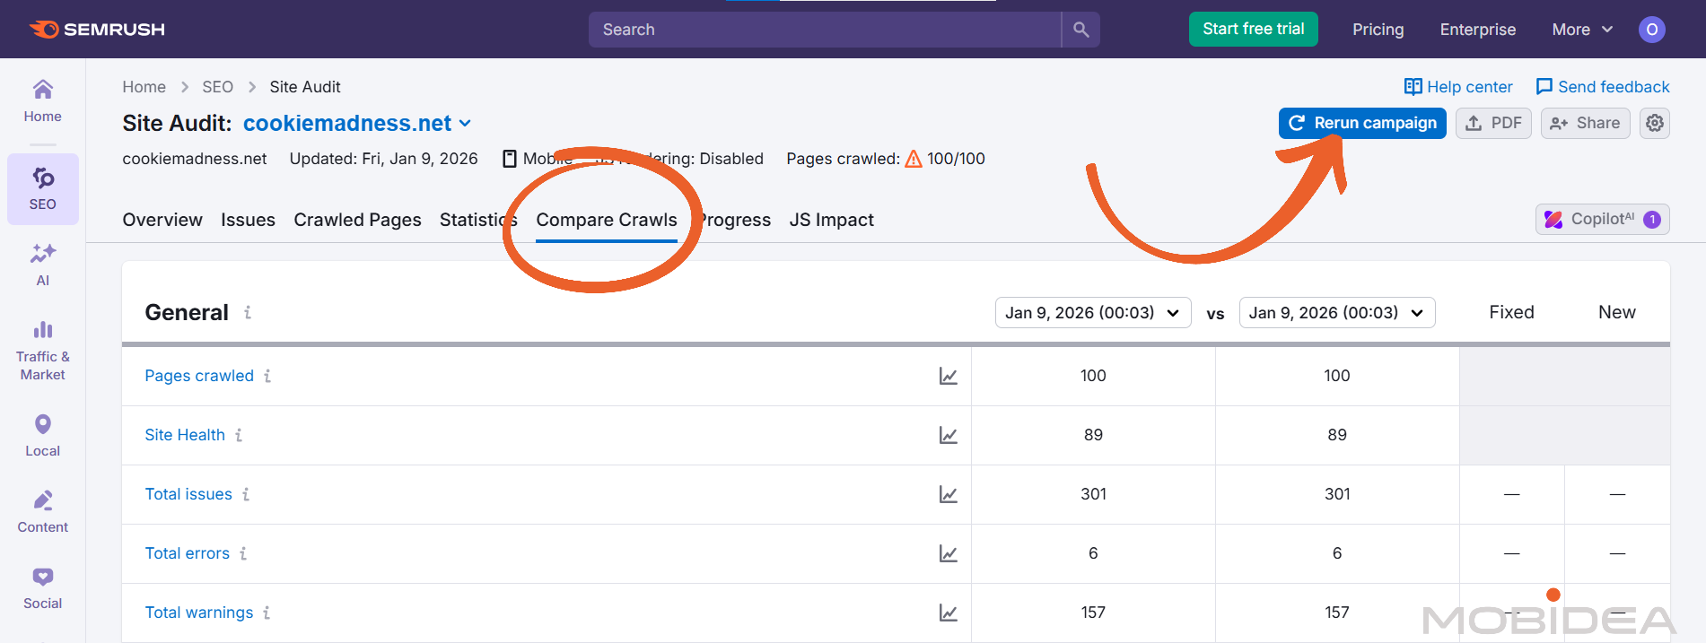Click the New column header

(x=1616, y=312)
